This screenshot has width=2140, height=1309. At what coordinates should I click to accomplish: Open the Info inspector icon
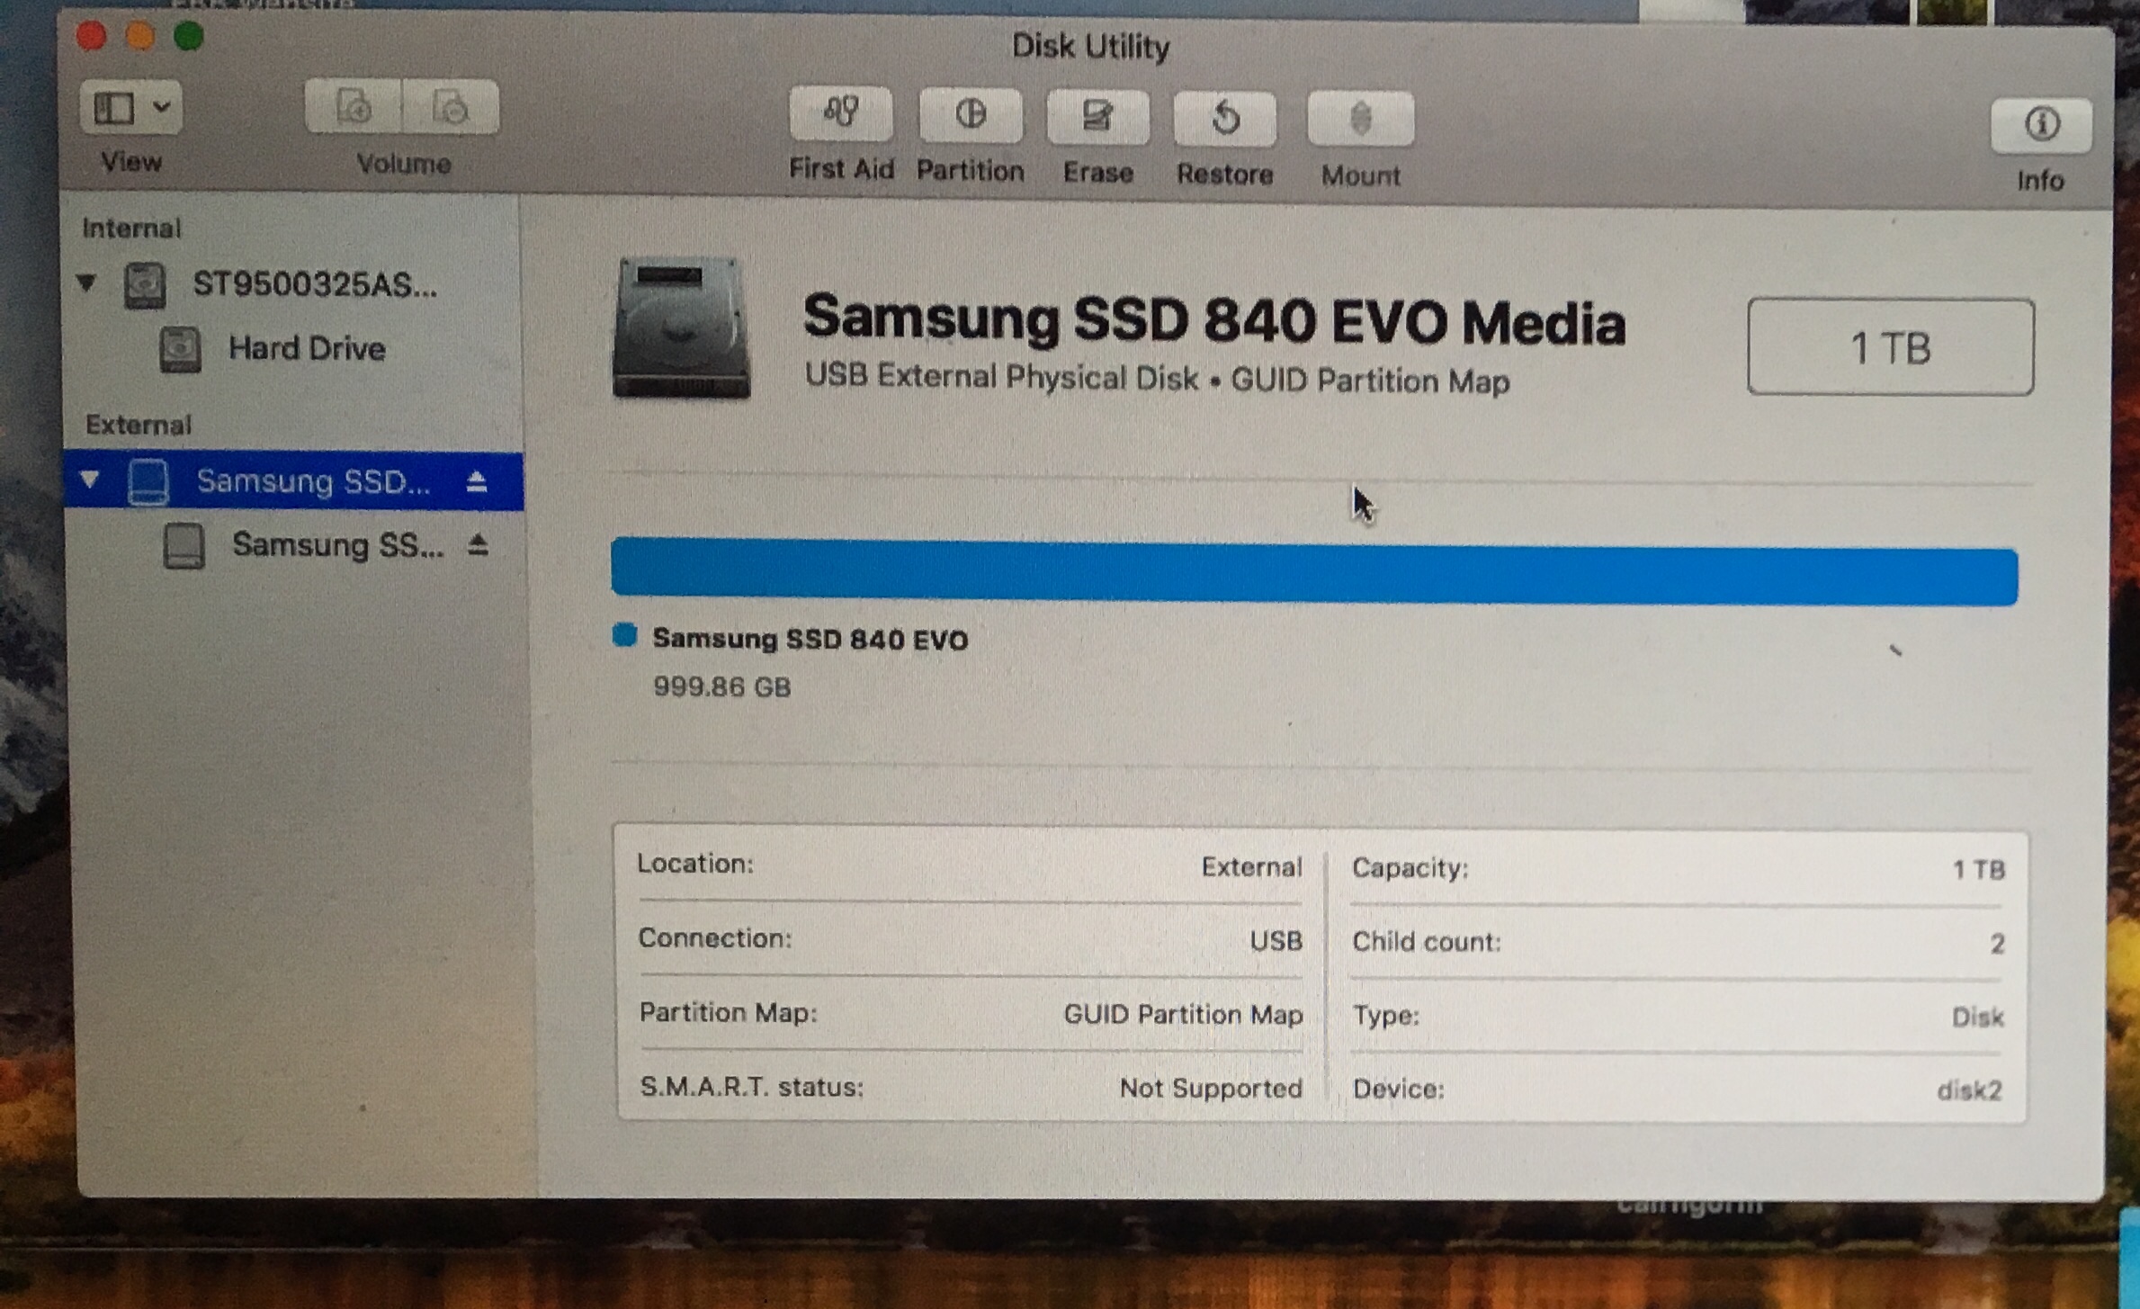pyautogui.click(x=2040, y=125)
